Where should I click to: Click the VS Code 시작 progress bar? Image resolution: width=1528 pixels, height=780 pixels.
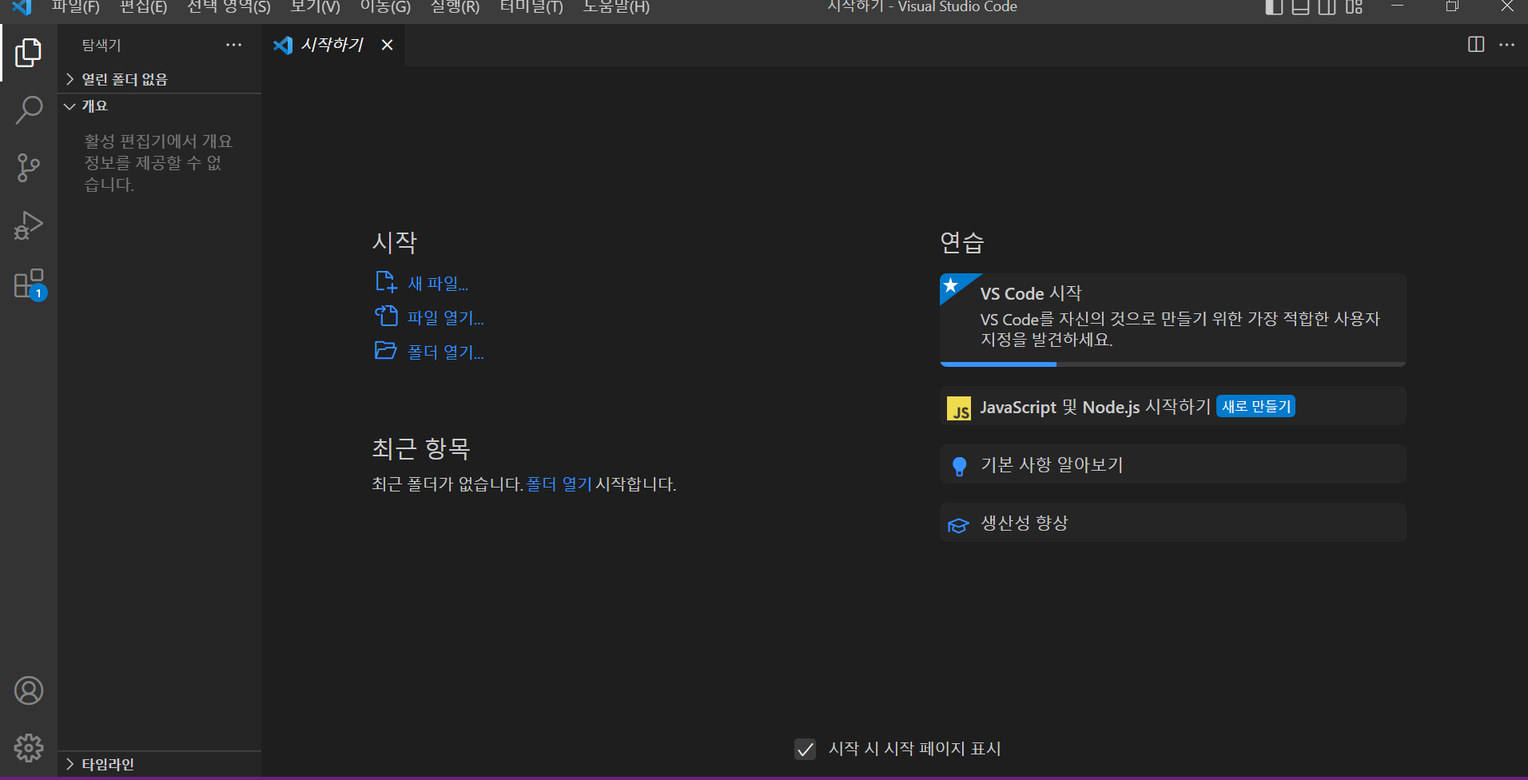(1172, 364)
